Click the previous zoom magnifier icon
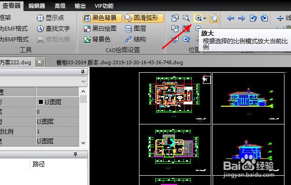The width and height of the screenshot is (291, 185). 186,39
